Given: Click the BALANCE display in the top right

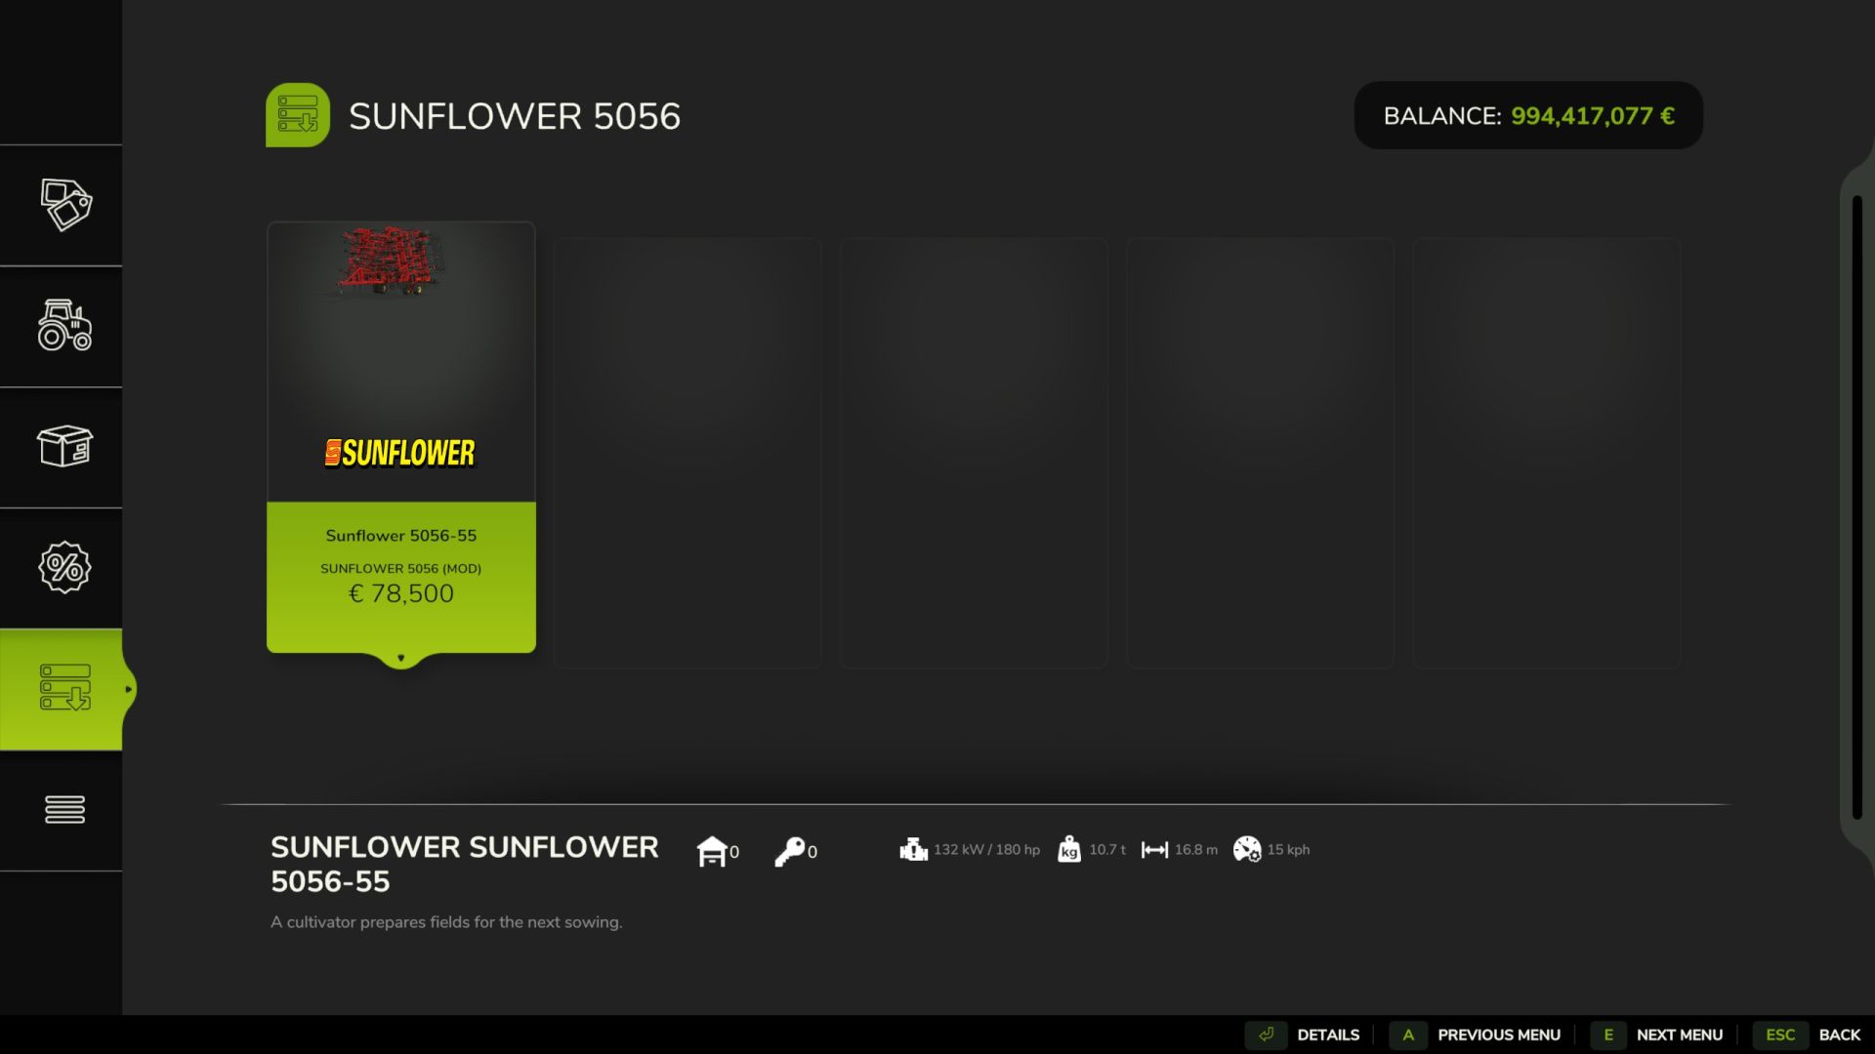Looking at the screenshot, I should [1527, 115].
